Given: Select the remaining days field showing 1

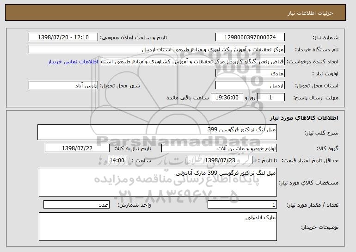Looking at the screenshot, I should click(270, 98).
